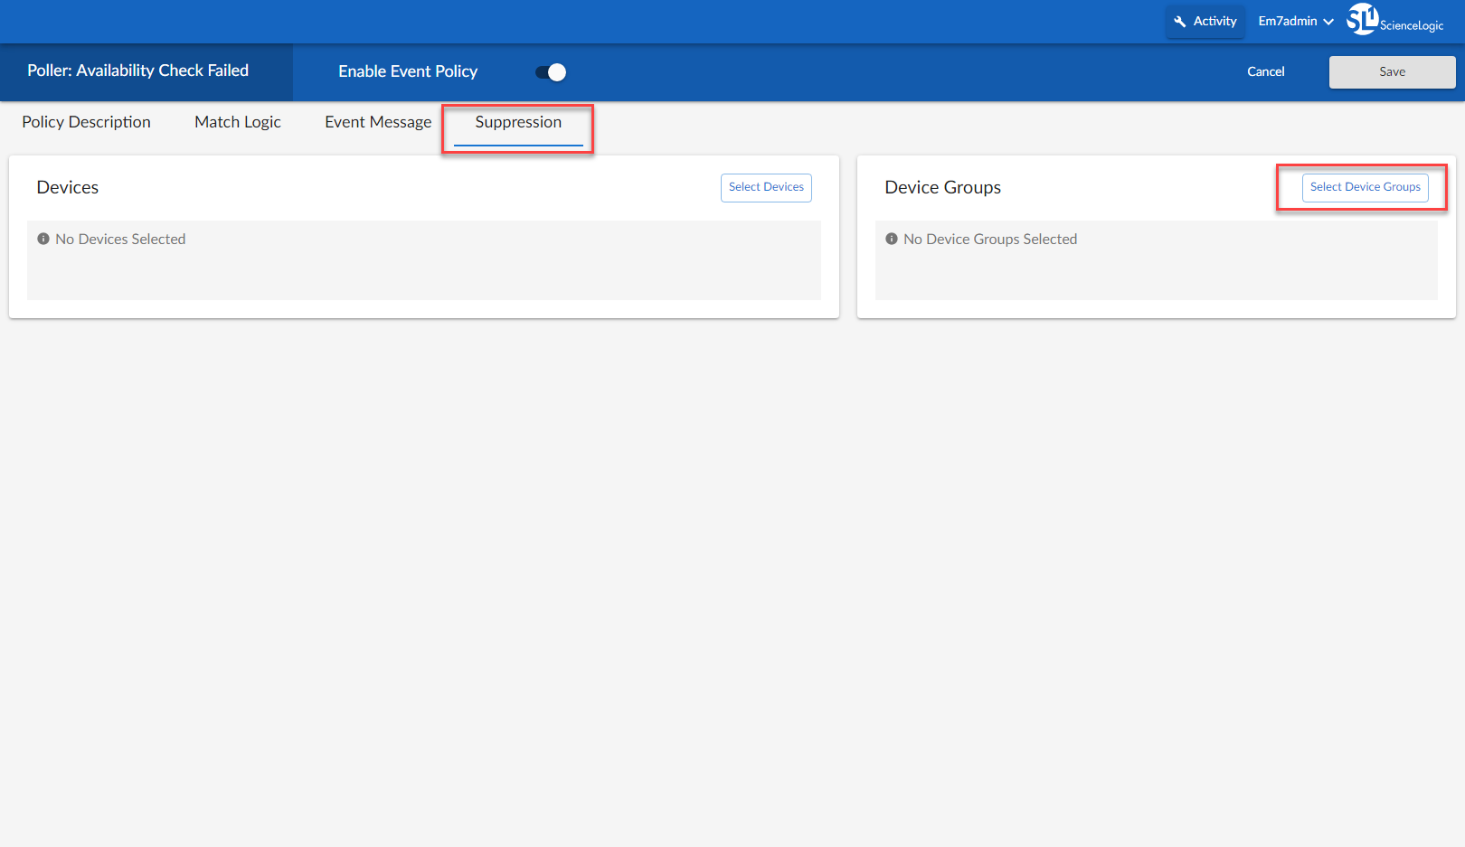Screen dimensions: 1465x847
Task: Open the Em7admin user dropdown
Action: point(1295,22)
